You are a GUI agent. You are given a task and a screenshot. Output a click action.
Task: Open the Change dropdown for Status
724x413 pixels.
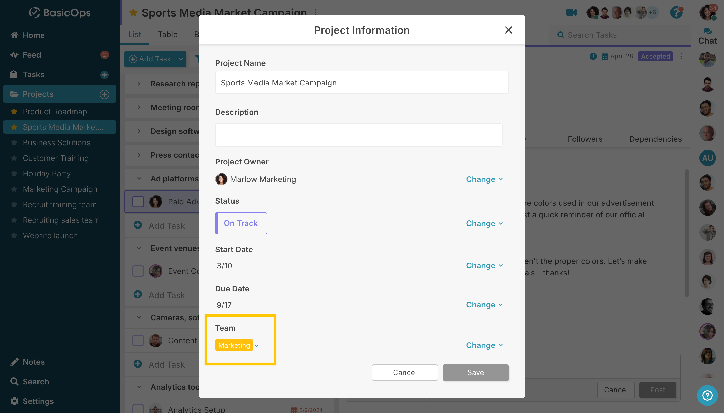point(484,223)
